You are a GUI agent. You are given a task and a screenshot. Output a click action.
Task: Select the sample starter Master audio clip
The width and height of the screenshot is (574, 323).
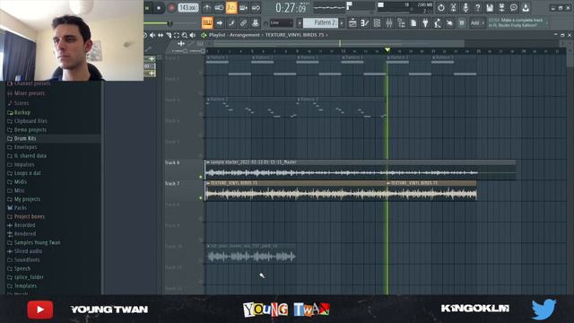point(361,170)
